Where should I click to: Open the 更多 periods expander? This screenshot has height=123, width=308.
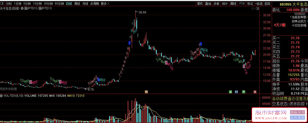[x=105, y=4]
